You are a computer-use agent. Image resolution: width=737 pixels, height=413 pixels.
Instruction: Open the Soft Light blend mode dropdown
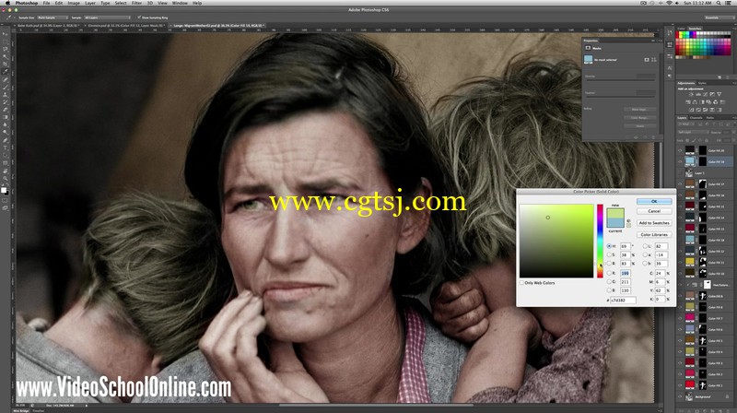[694, 132]
